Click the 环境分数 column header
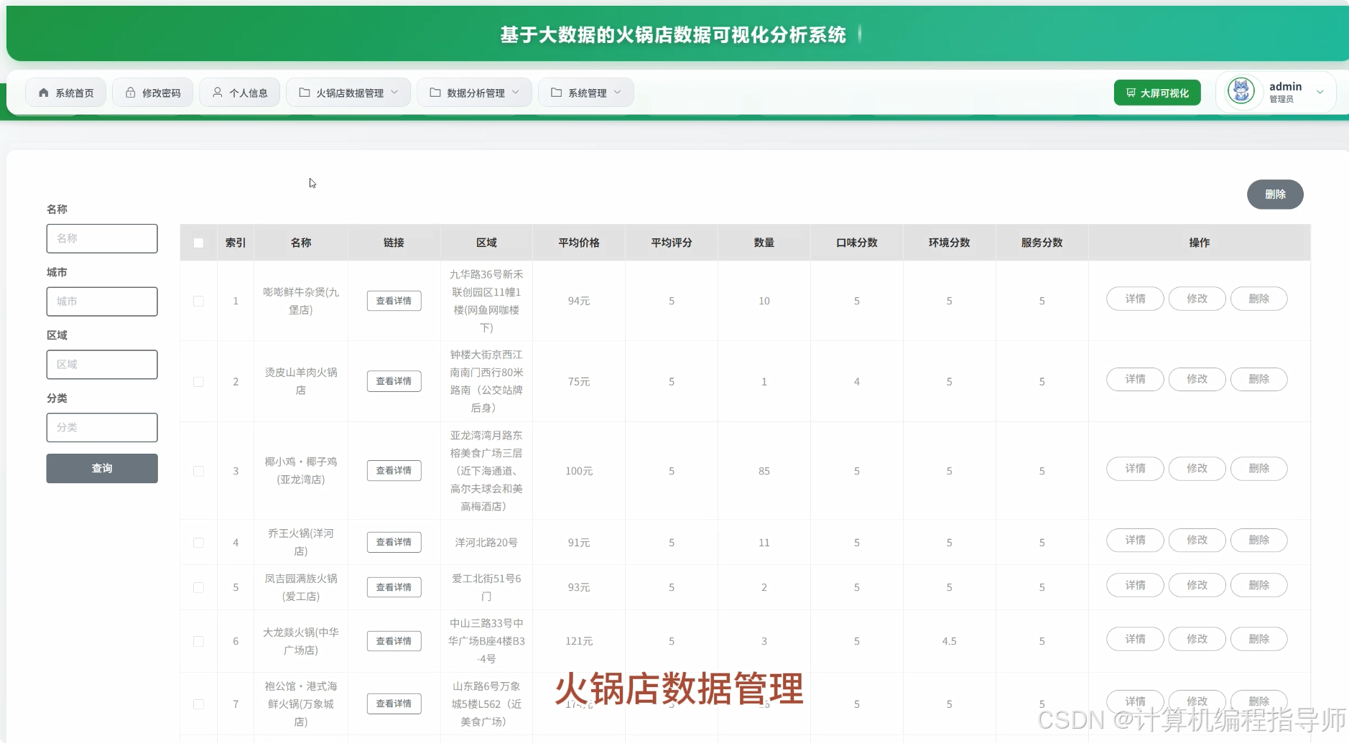1349x743 pixels. point(950,243)
